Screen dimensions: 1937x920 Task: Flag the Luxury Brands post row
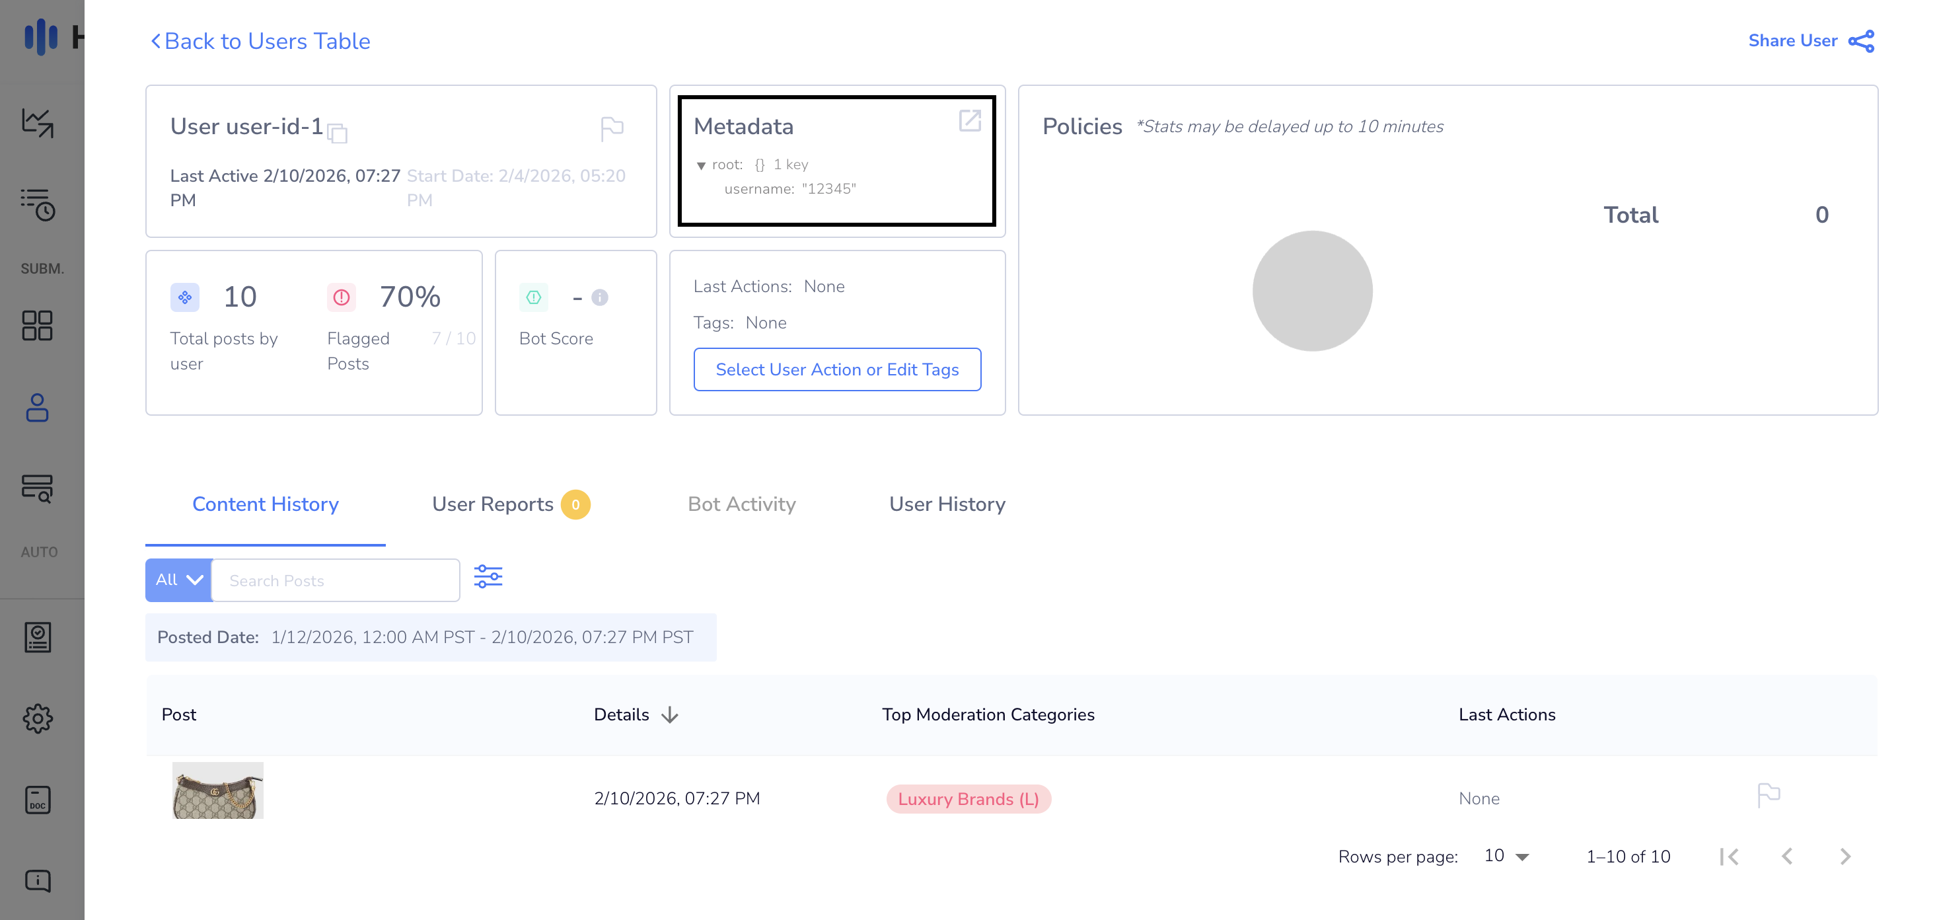click(x=1768, y=795)
